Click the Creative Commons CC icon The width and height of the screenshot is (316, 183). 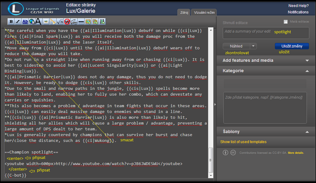[x=233, y=152]
